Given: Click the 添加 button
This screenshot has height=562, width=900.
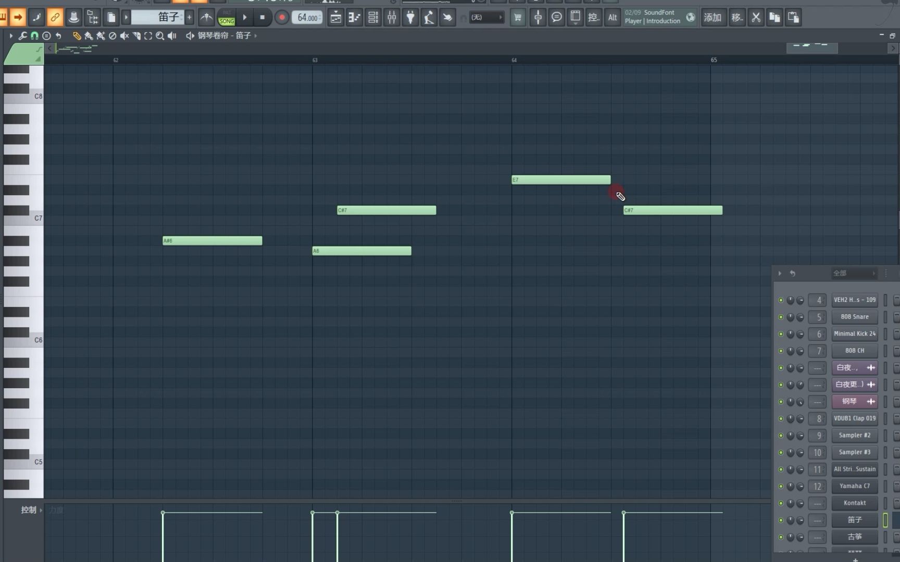Looking at the screenshot, I should pos(713,17).
